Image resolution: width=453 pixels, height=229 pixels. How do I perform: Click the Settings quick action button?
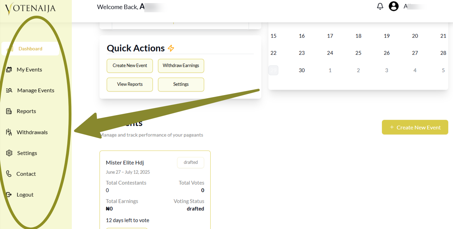pyautogui.click(x=181, y=85)
